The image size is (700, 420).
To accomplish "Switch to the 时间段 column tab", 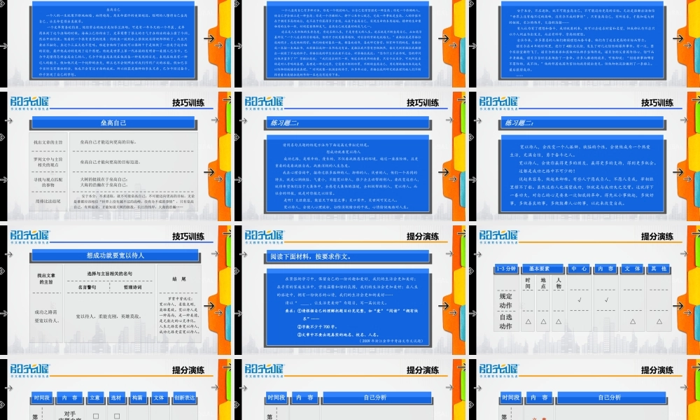I will click(x=43, y=398).
